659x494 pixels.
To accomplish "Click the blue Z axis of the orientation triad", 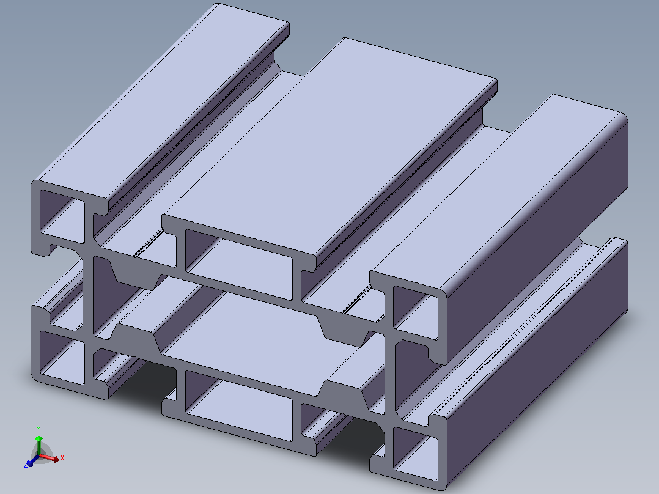I will (x=32, y=461).
